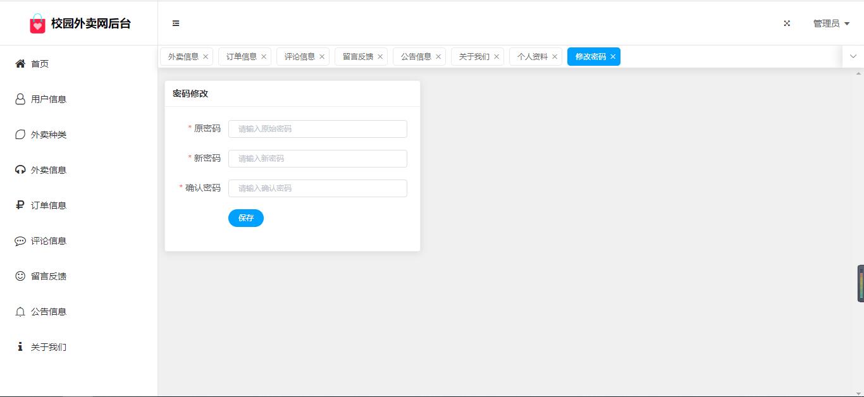The width and height of the screenshot is (864, 397).
Task: Open sidebar 外卖信息 menu entry
Action: click(x=78, y=170)
